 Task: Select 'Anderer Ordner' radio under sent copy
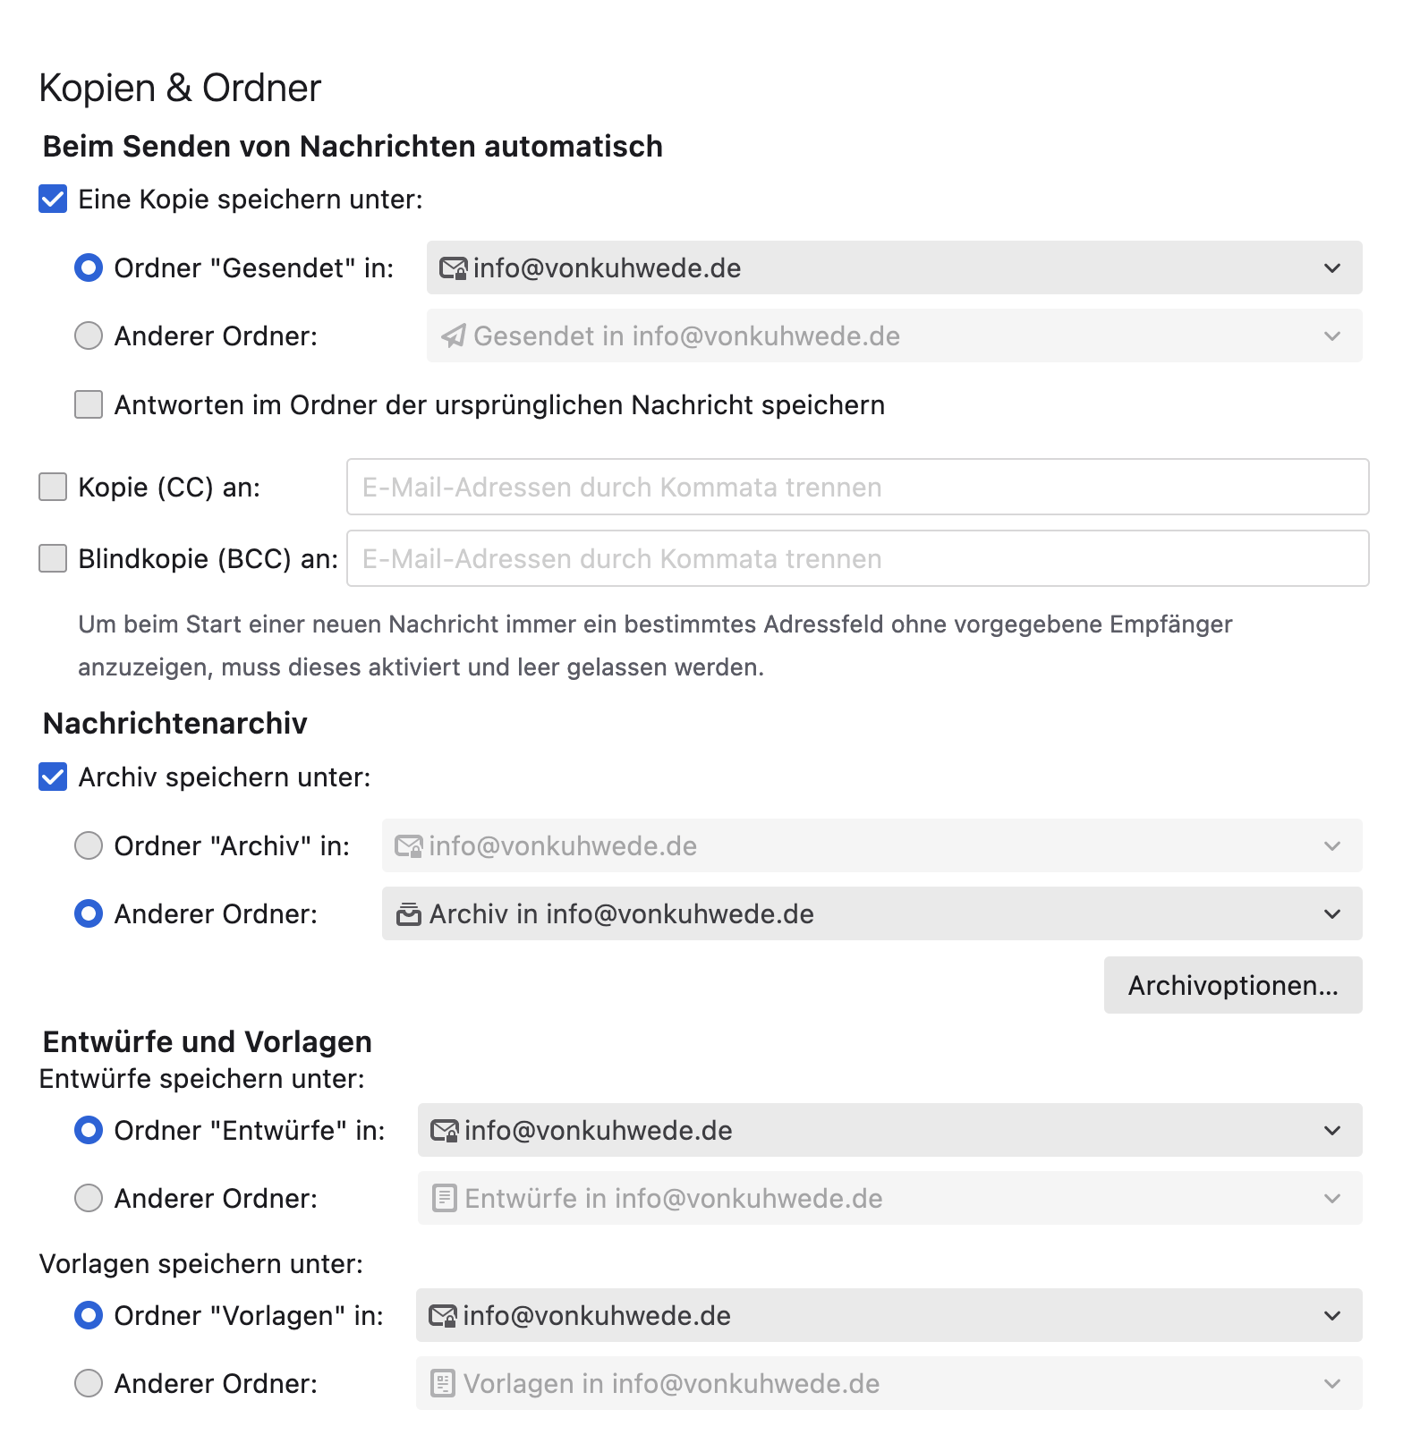click(x=89, y=336)
